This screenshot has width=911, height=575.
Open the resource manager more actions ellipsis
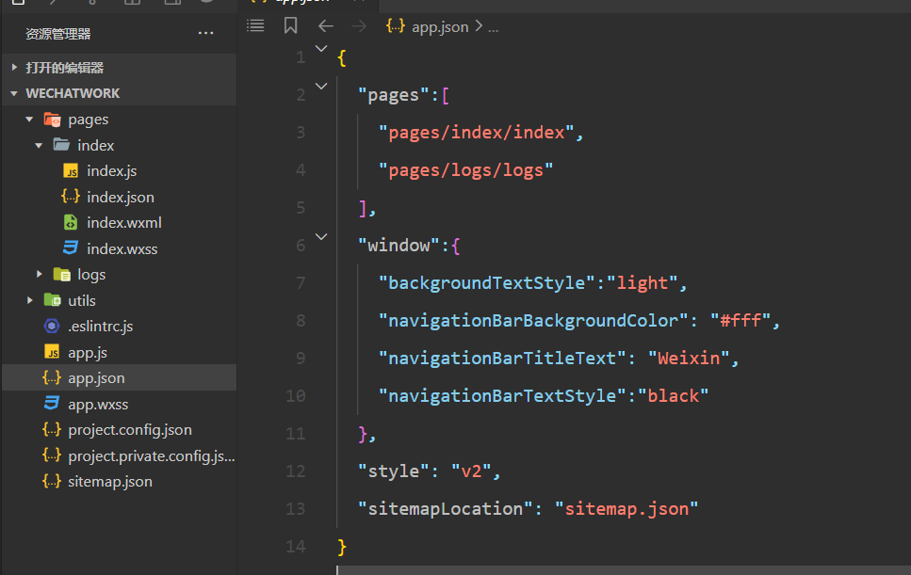(205, 34)
